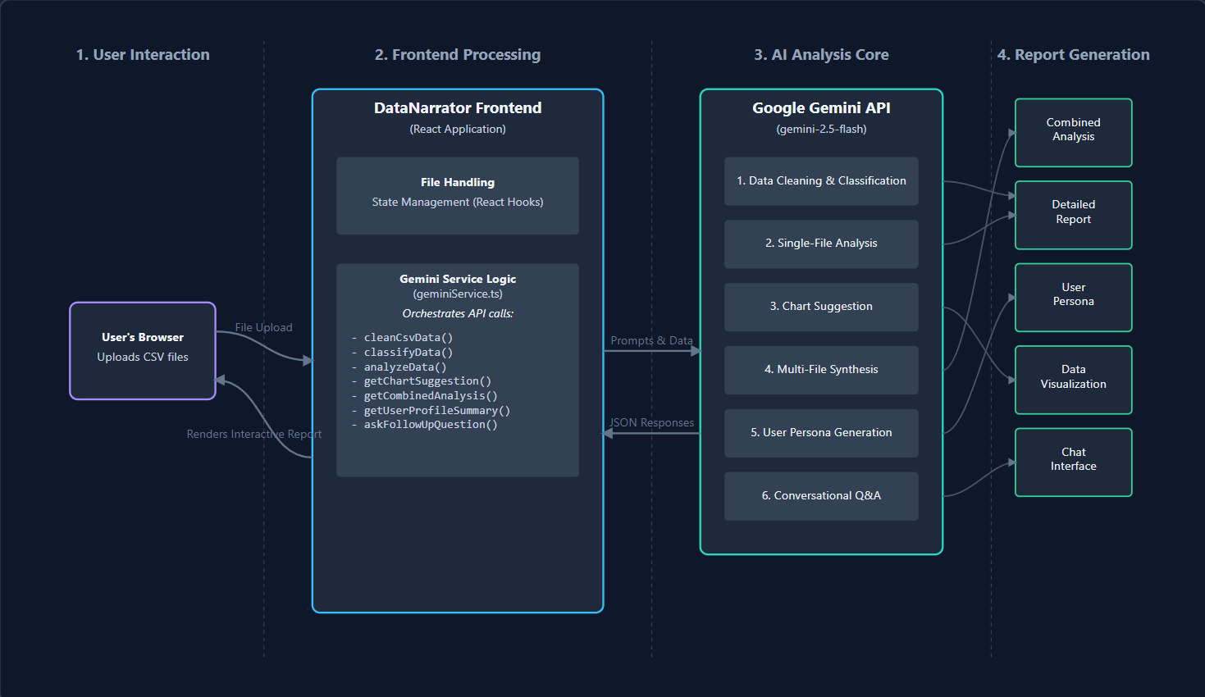
Task: Select the Detailed Report output box
Action: pyautogui.click(x=1074, y=215)
